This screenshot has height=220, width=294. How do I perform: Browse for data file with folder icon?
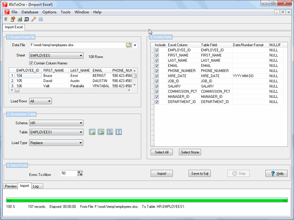[129, 45]
